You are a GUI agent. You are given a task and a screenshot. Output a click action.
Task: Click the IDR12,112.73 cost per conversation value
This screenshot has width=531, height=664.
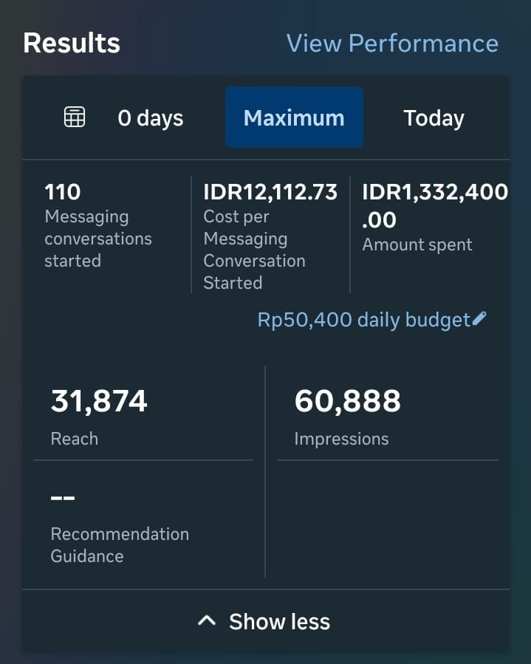point(270,192)
